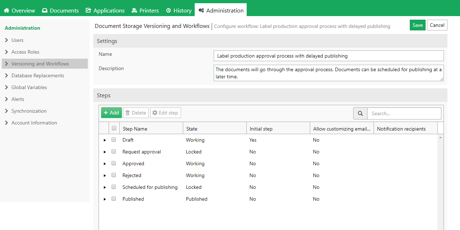Select Versioning and Workflows sidebar item
Screen dimensions: 460x230
pos(45,64)
